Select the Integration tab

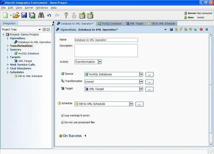click(x=9, y=23)
